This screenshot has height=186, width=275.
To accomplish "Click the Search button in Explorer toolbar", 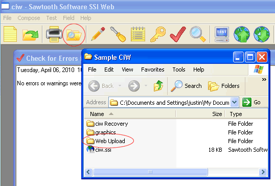I will point(186,86).
